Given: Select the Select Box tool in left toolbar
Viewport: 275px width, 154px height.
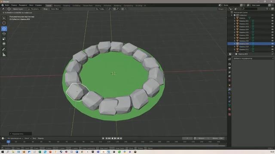Looking at the screenshot, I should [x=4, y=18].
